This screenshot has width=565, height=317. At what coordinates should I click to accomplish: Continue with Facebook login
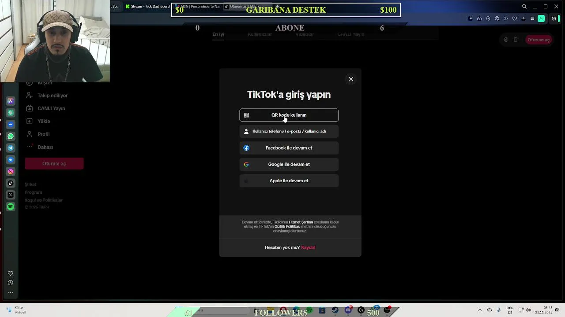pos(289,148)
